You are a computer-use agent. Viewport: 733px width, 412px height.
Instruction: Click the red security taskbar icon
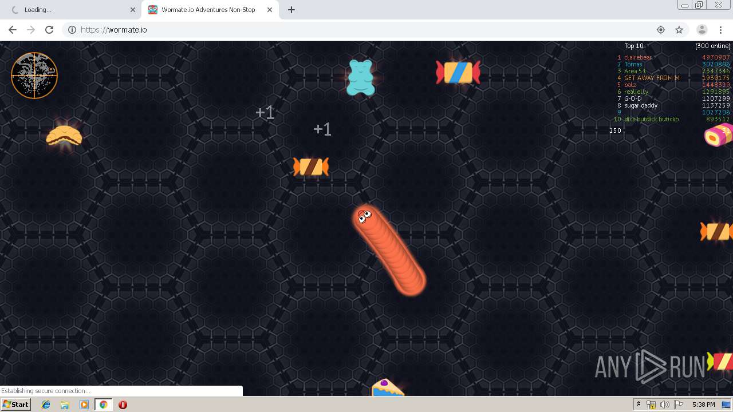pyautogui.click(x=123, y=405)
